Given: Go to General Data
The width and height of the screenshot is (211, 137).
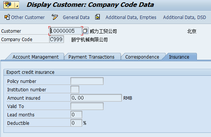Looking at the screenshot, I should pos(76,18).
